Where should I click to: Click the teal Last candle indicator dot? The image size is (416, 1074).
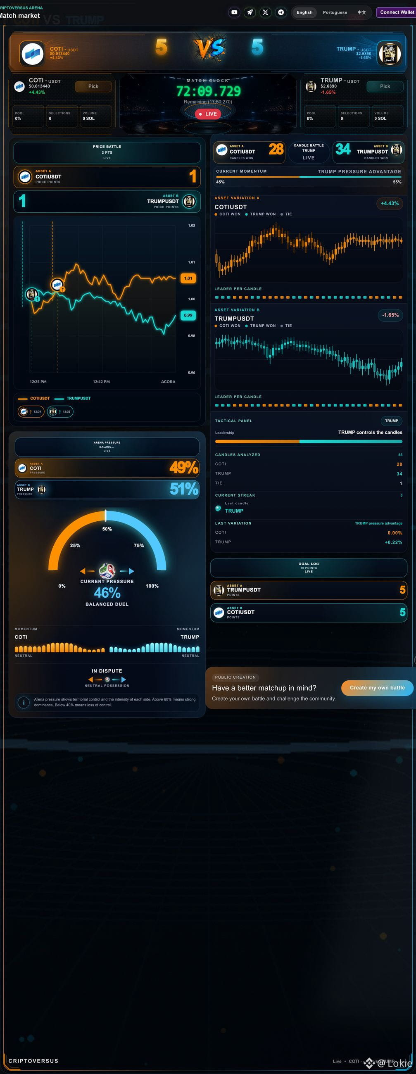[218, 508]
